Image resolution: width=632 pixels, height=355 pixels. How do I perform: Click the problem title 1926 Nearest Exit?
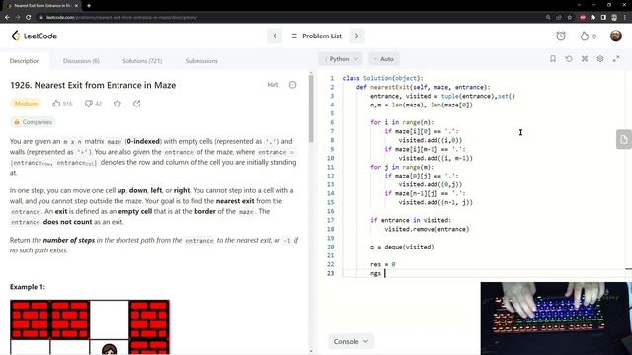point(93,85)
